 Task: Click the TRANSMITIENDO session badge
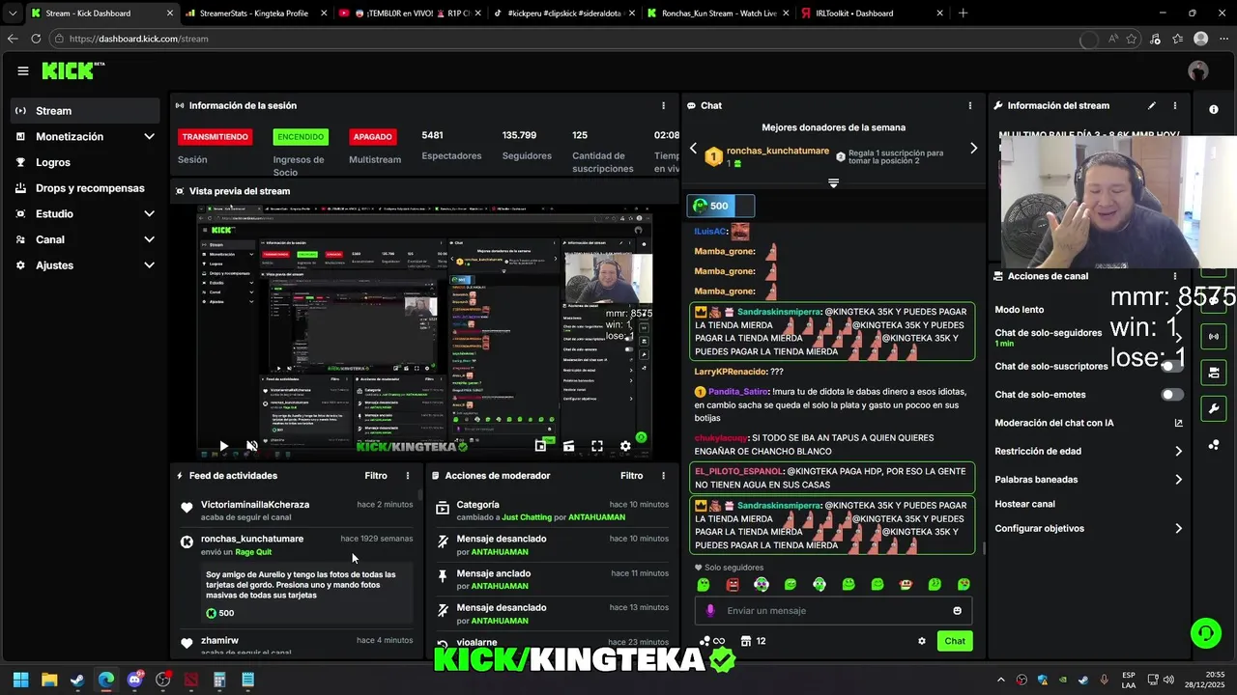pyautogui.click(x=215, y=137)
